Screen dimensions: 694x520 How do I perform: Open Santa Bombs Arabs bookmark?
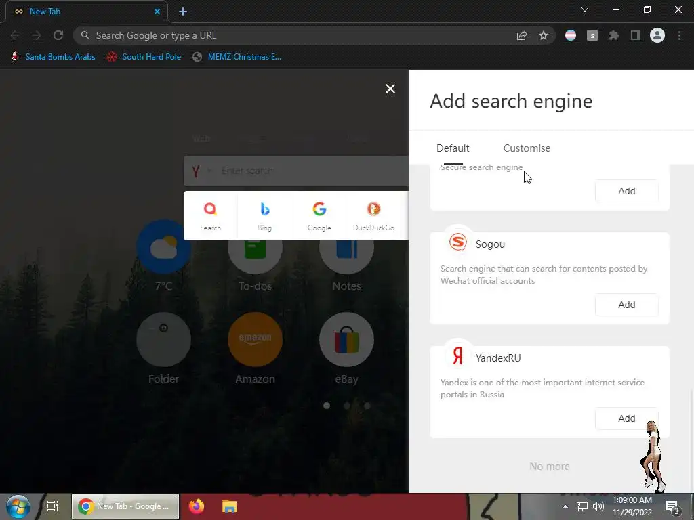53,57
